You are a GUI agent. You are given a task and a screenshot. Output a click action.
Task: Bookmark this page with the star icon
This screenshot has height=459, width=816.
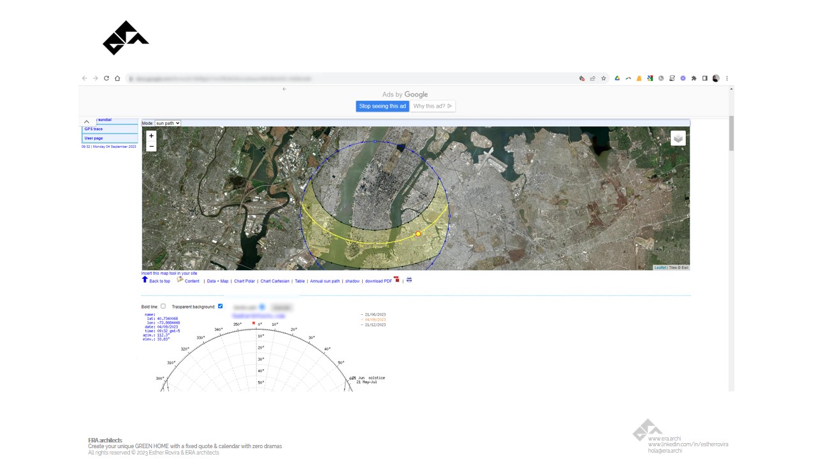(x=603, y=78)
